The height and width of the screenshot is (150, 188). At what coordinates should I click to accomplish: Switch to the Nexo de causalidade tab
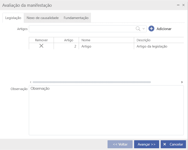tap(43, 18)
